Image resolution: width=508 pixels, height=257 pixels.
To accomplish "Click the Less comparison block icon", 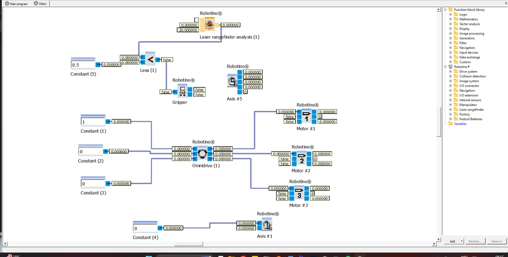I will (150, 59).
